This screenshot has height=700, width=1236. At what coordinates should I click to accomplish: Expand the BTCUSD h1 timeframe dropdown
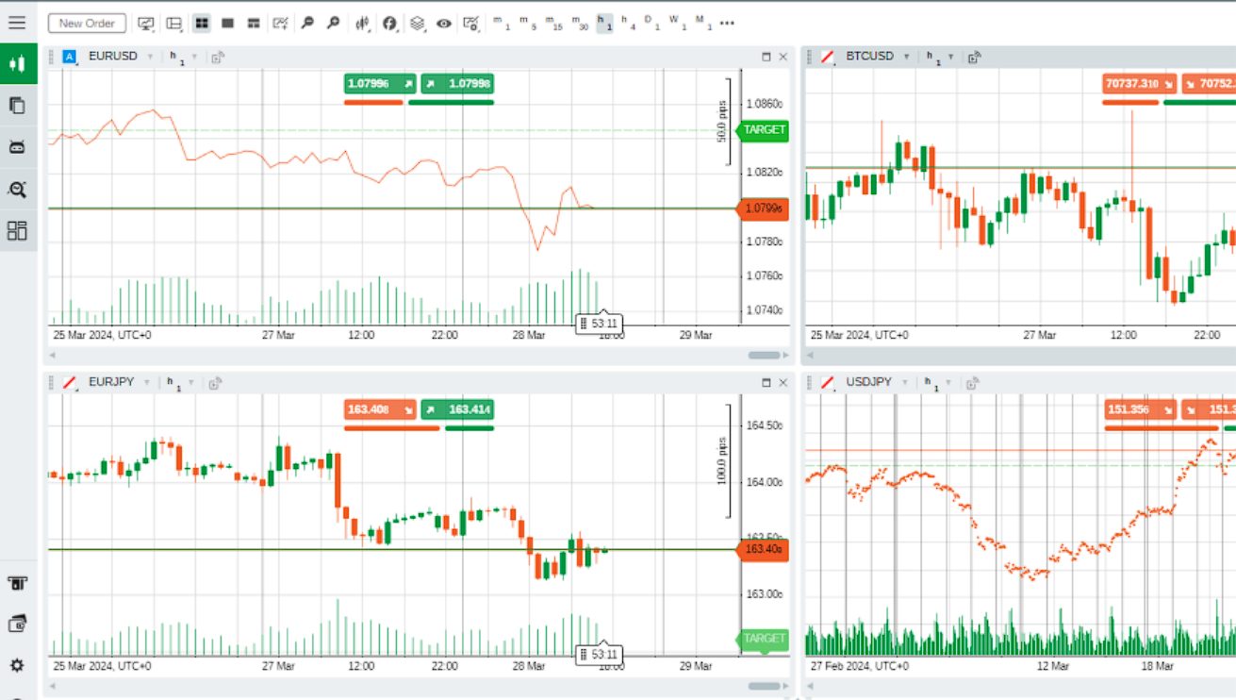(953, 57)
